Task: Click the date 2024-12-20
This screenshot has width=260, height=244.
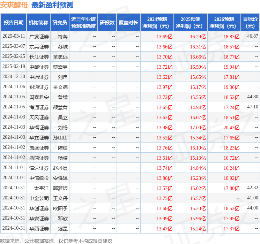Action: pyautogui.click(x=14, y=76)
